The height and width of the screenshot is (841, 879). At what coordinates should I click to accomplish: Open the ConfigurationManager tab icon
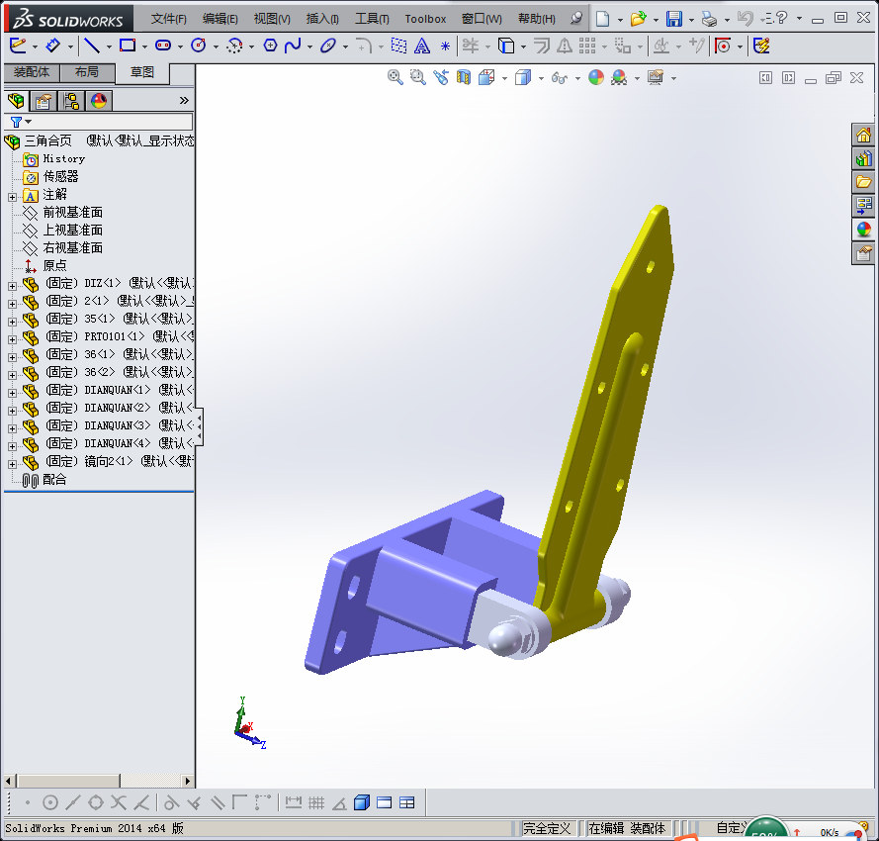pos(71,101)
